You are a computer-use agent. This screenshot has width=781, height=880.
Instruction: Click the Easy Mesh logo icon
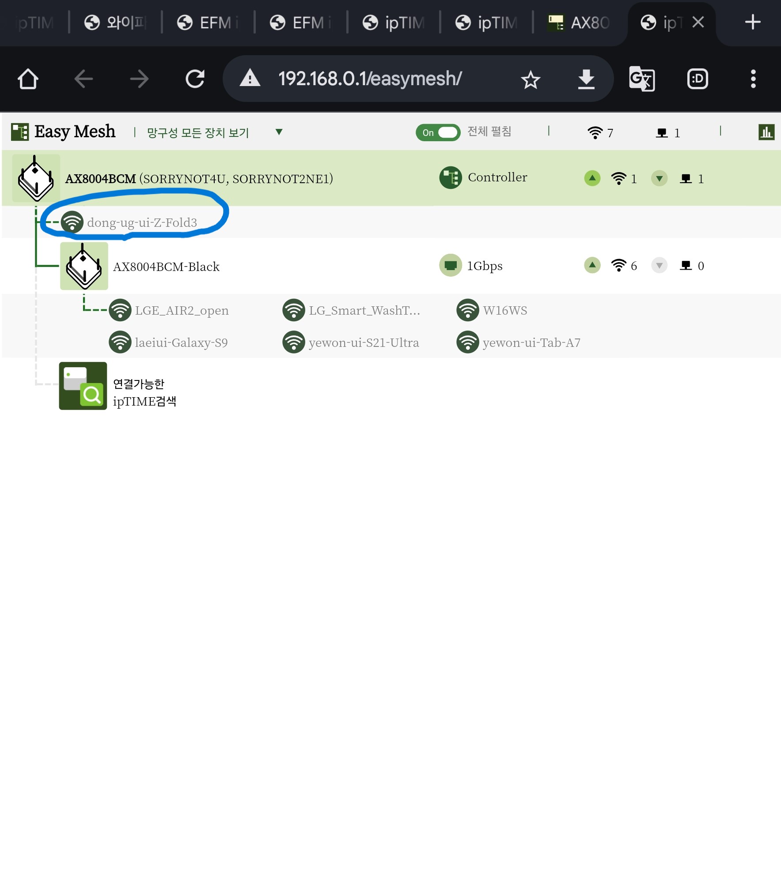tap(20, 132)
